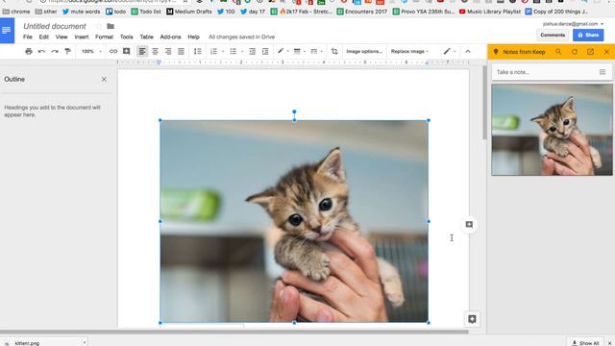Screen dimensions: 615x346
Task: Open the Music Library Playlist bookmark
Action: [490, 12]
